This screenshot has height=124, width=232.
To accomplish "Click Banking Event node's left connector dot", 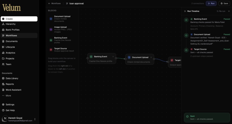I will (88, 58).
